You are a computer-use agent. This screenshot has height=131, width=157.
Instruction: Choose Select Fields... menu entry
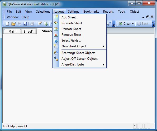coord(79,41)
